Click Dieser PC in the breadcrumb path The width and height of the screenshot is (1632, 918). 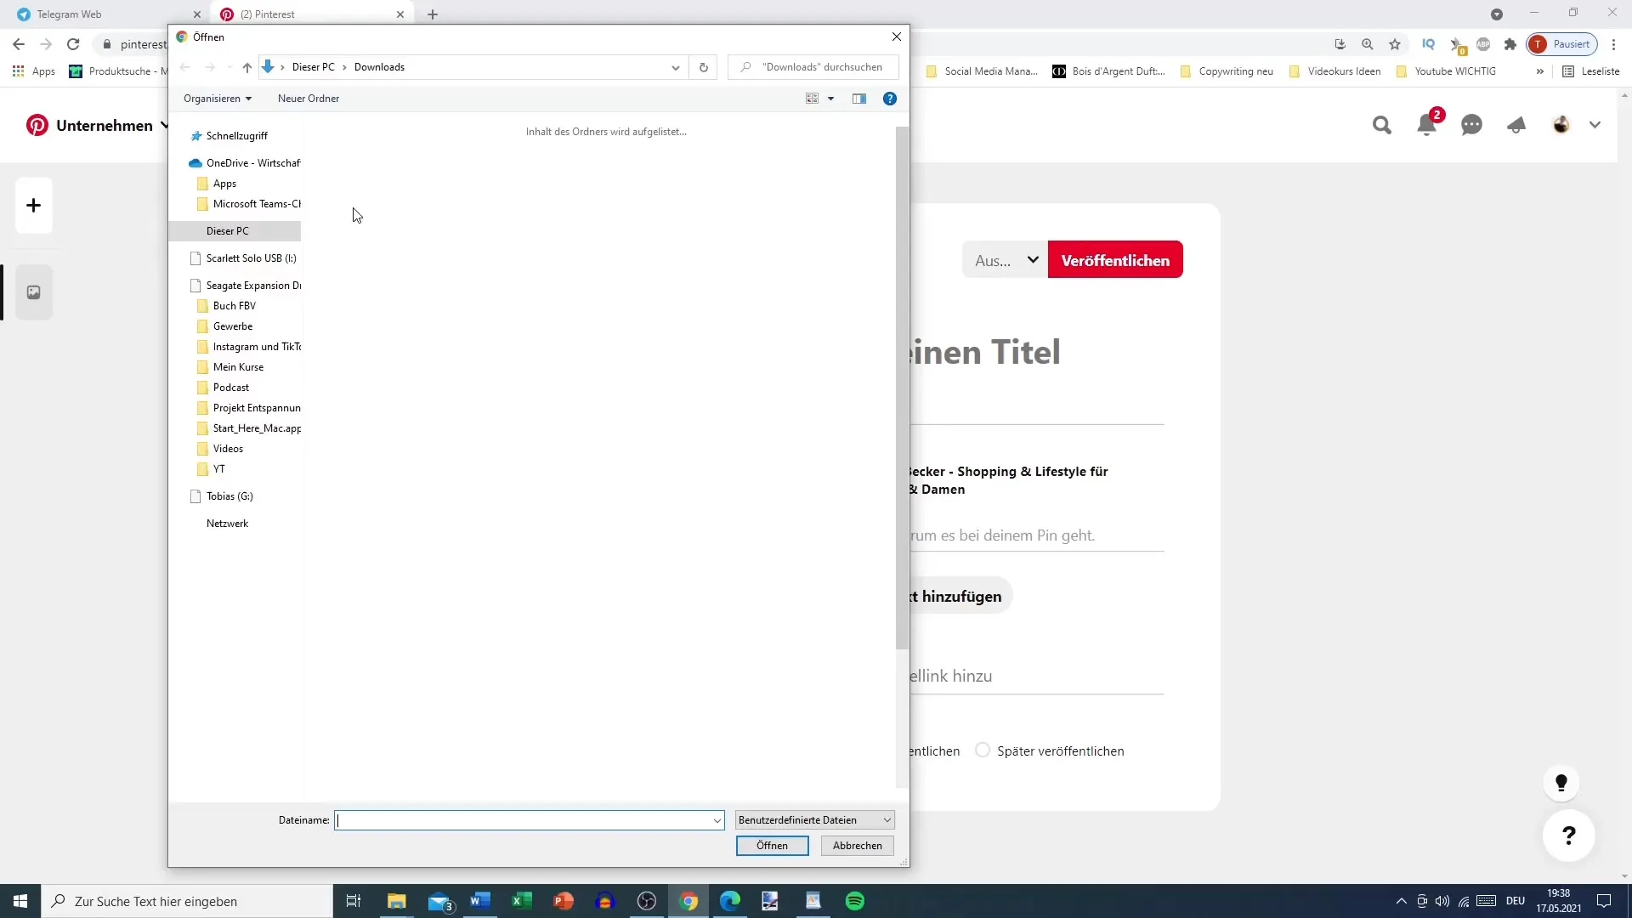[x=314, y=67]
